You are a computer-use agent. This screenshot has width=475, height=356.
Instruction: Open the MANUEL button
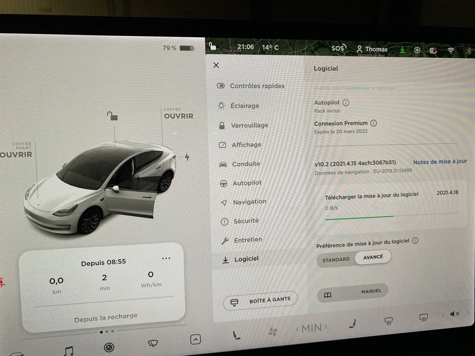(x=352, y=293)
